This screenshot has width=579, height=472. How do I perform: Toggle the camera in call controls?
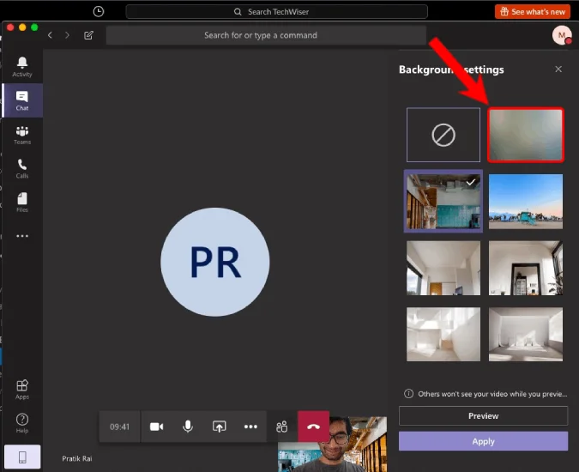pyautogui.click(x=157, y=427)
